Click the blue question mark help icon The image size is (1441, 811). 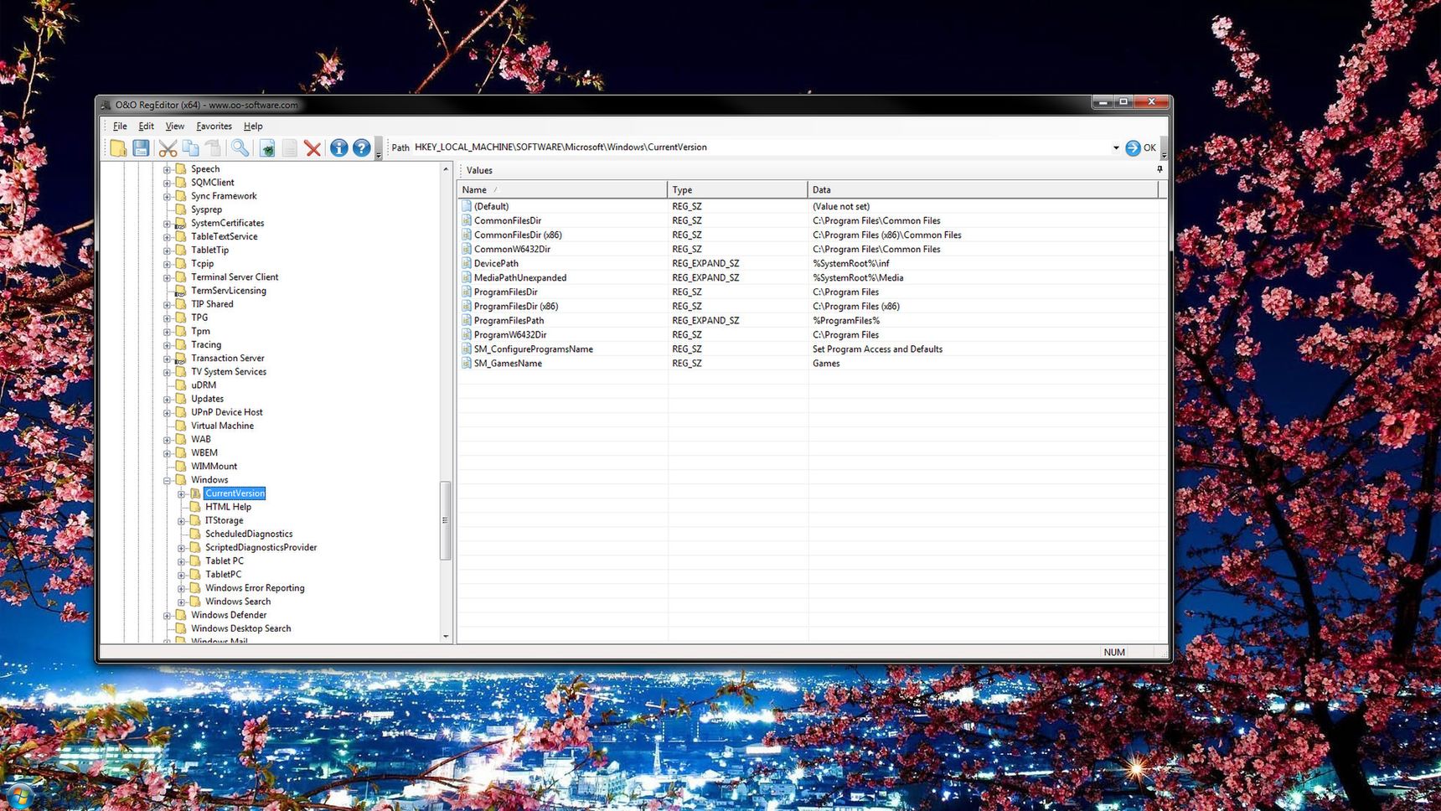point(361,148)
